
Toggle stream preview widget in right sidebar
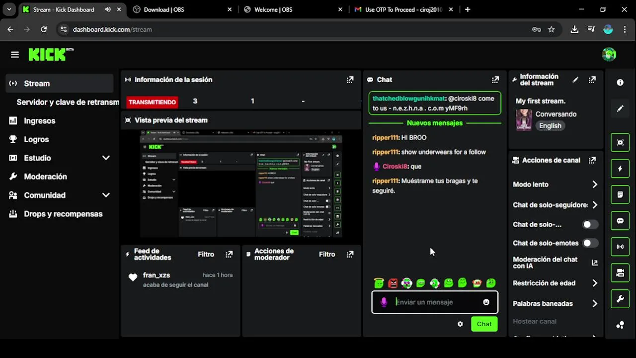[620, 143]
